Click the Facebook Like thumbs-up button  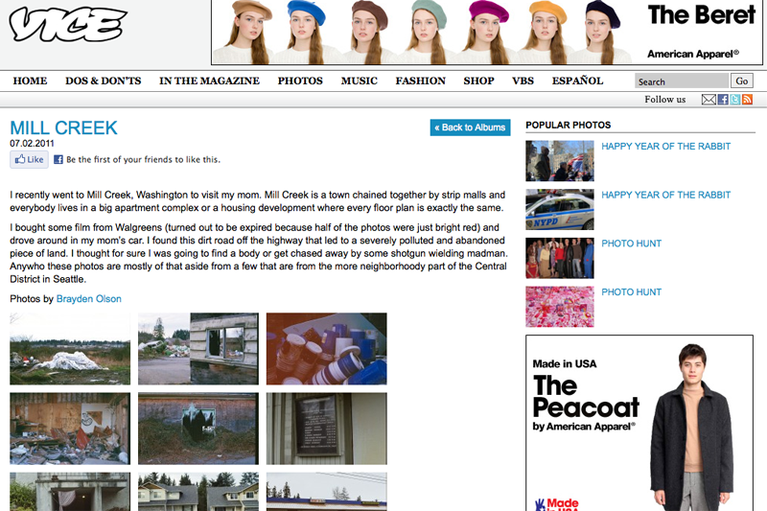29,159
